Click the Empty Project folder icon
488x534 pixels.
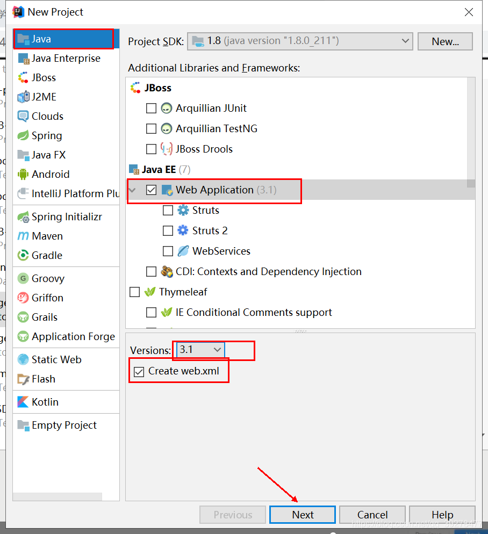[x=23, y=425]
